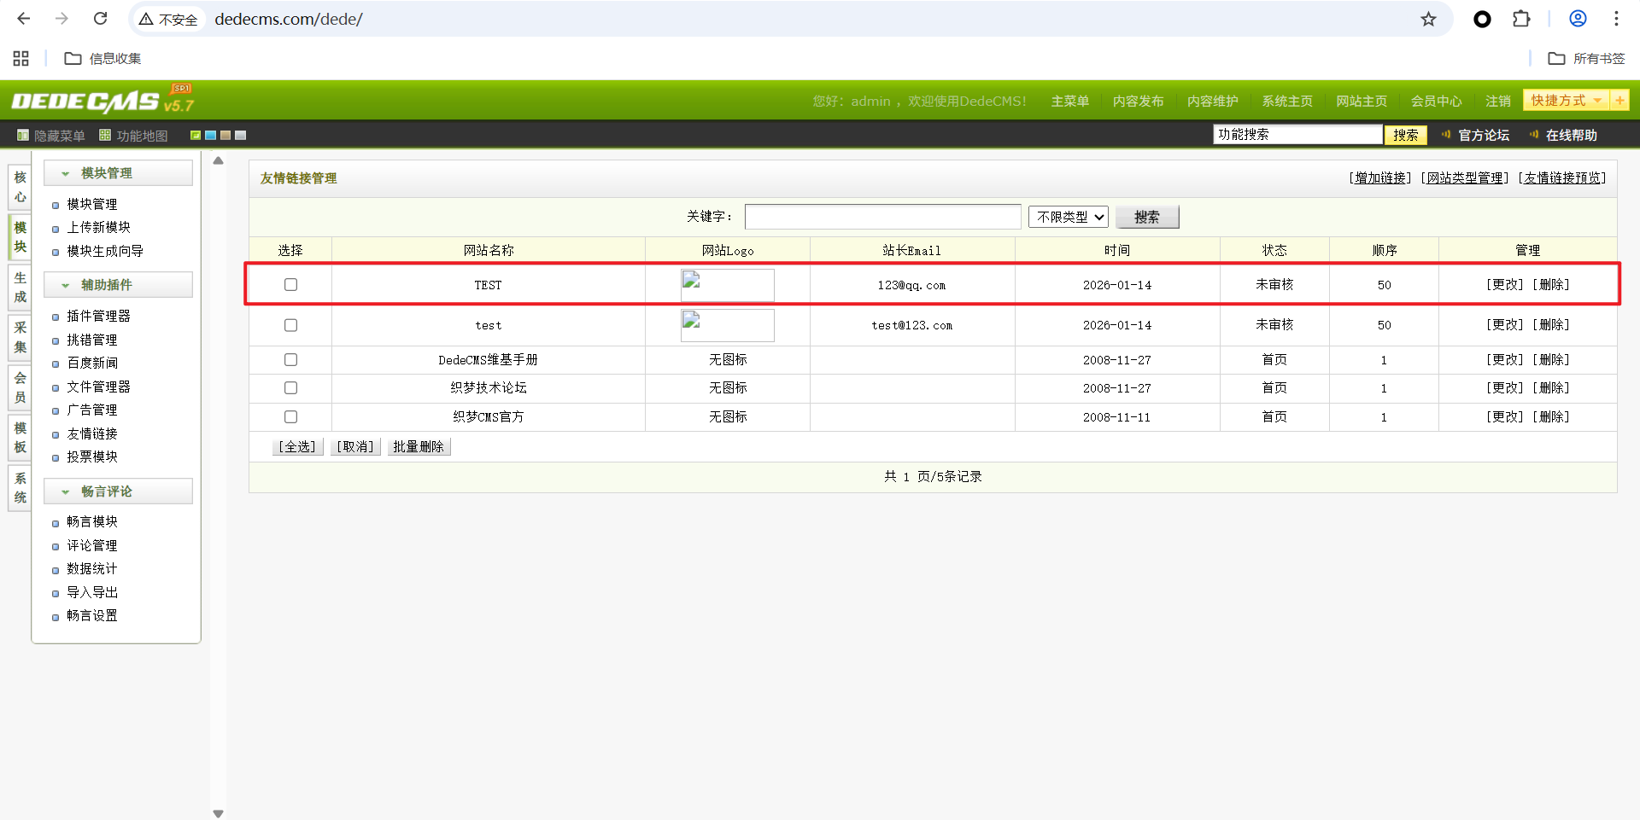Image resolution: width=1640 pixels, height=820 pixels.
Task: Switch to the 系统 vertical tab
Action: [20, 487]
